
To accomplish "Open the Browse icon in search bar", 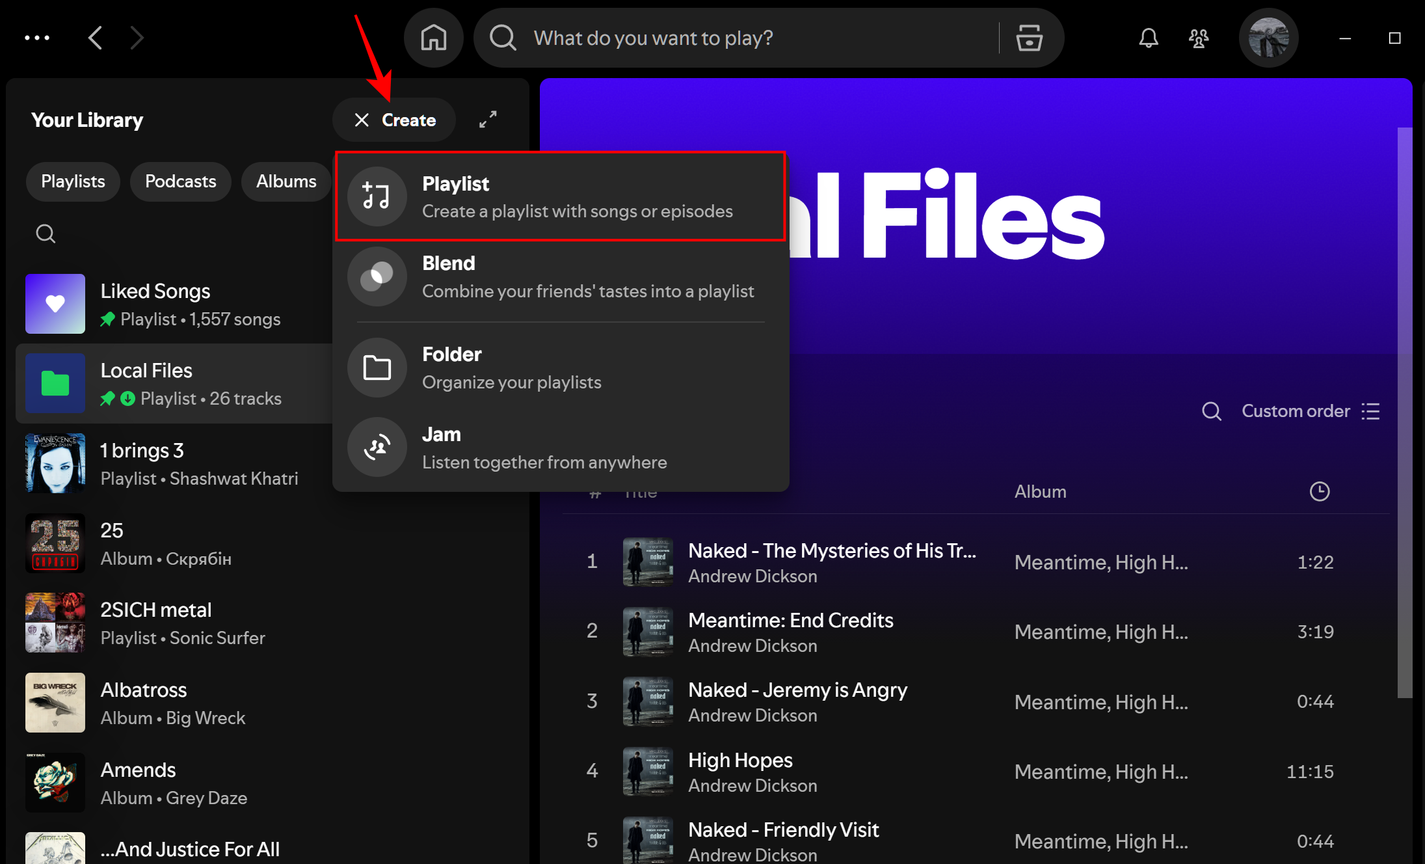I will point(1029,38).
